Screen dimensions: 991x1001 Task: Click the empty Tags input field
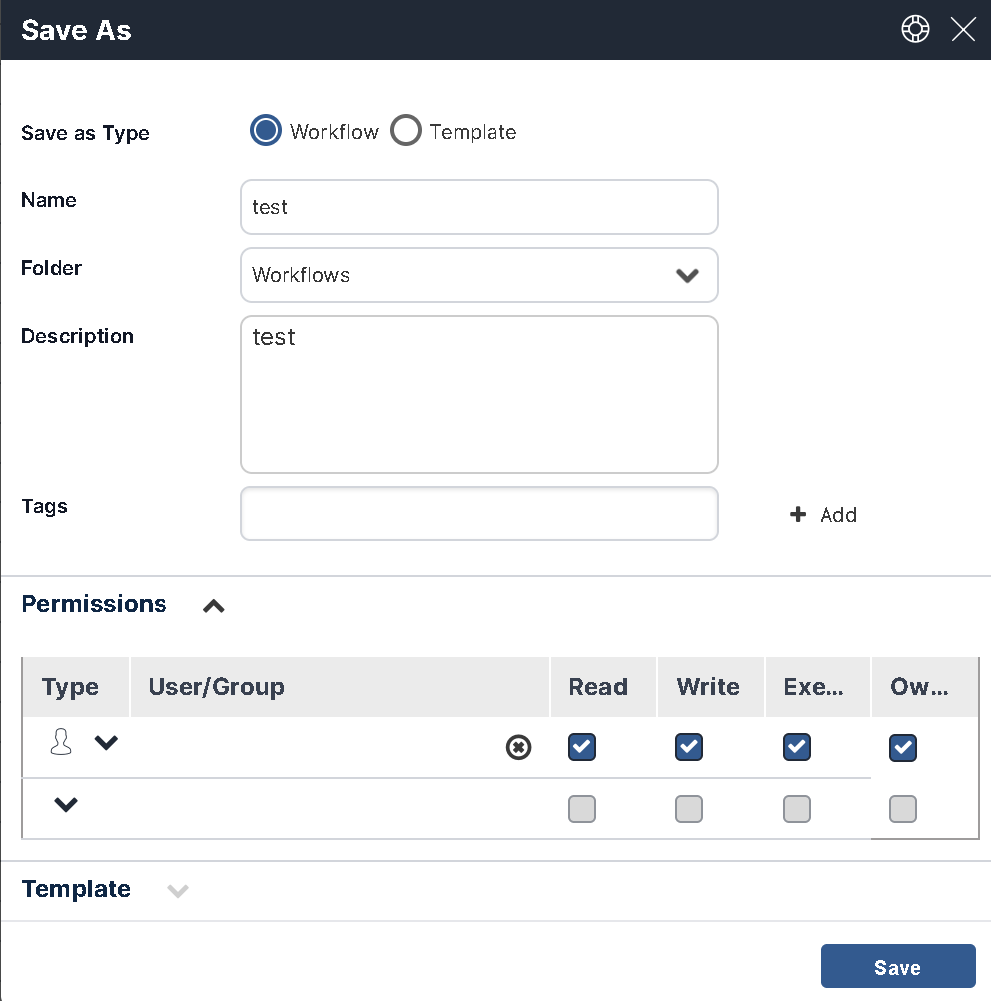[x=479, y=513]
